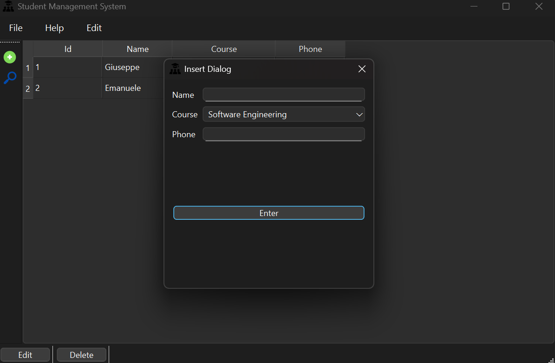
Task: Open the Edit menu in menu bar
Action: pyautogui.click(x=94, y=28)
